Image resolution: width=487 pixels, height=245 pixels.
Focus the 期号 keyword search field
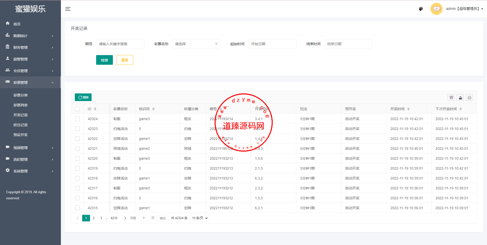click(120, 44)
